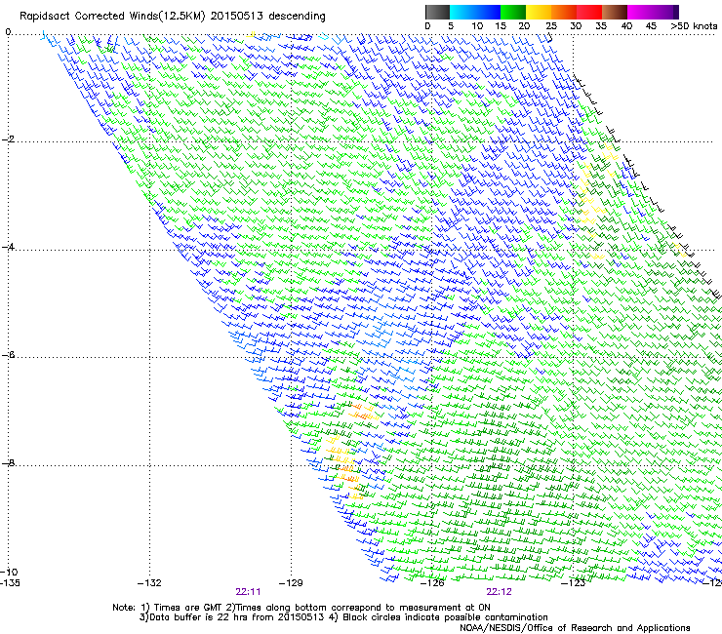Click the orange 25-30 knots legend swatch
This screenshot has width=722, height=634.
[564, 12]
